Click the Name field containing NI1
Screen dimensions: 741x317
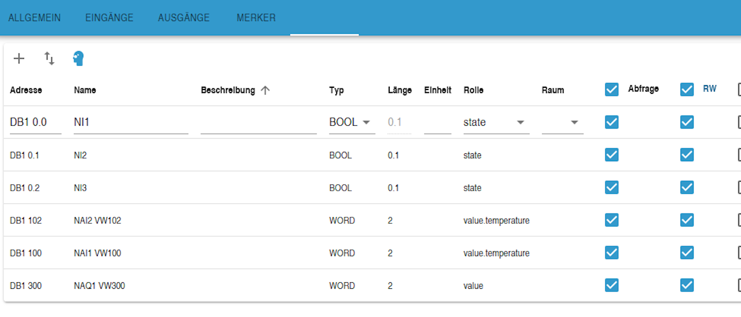pyautogui.click(x=130, y=122)
